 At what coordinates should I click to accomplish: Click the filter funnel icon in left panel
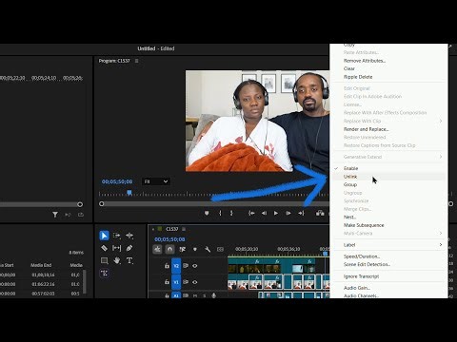coord(55,215)
